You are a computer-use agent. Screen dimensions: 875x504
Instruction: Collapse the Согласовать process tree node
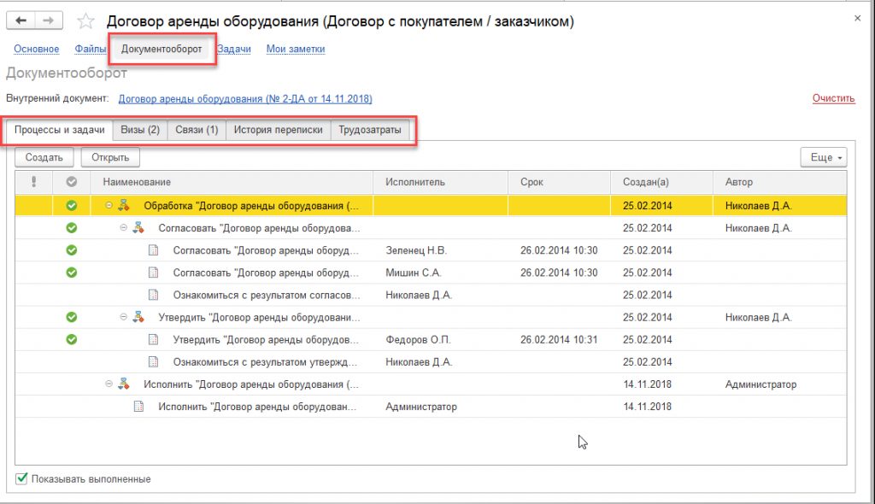pos(124,228)
